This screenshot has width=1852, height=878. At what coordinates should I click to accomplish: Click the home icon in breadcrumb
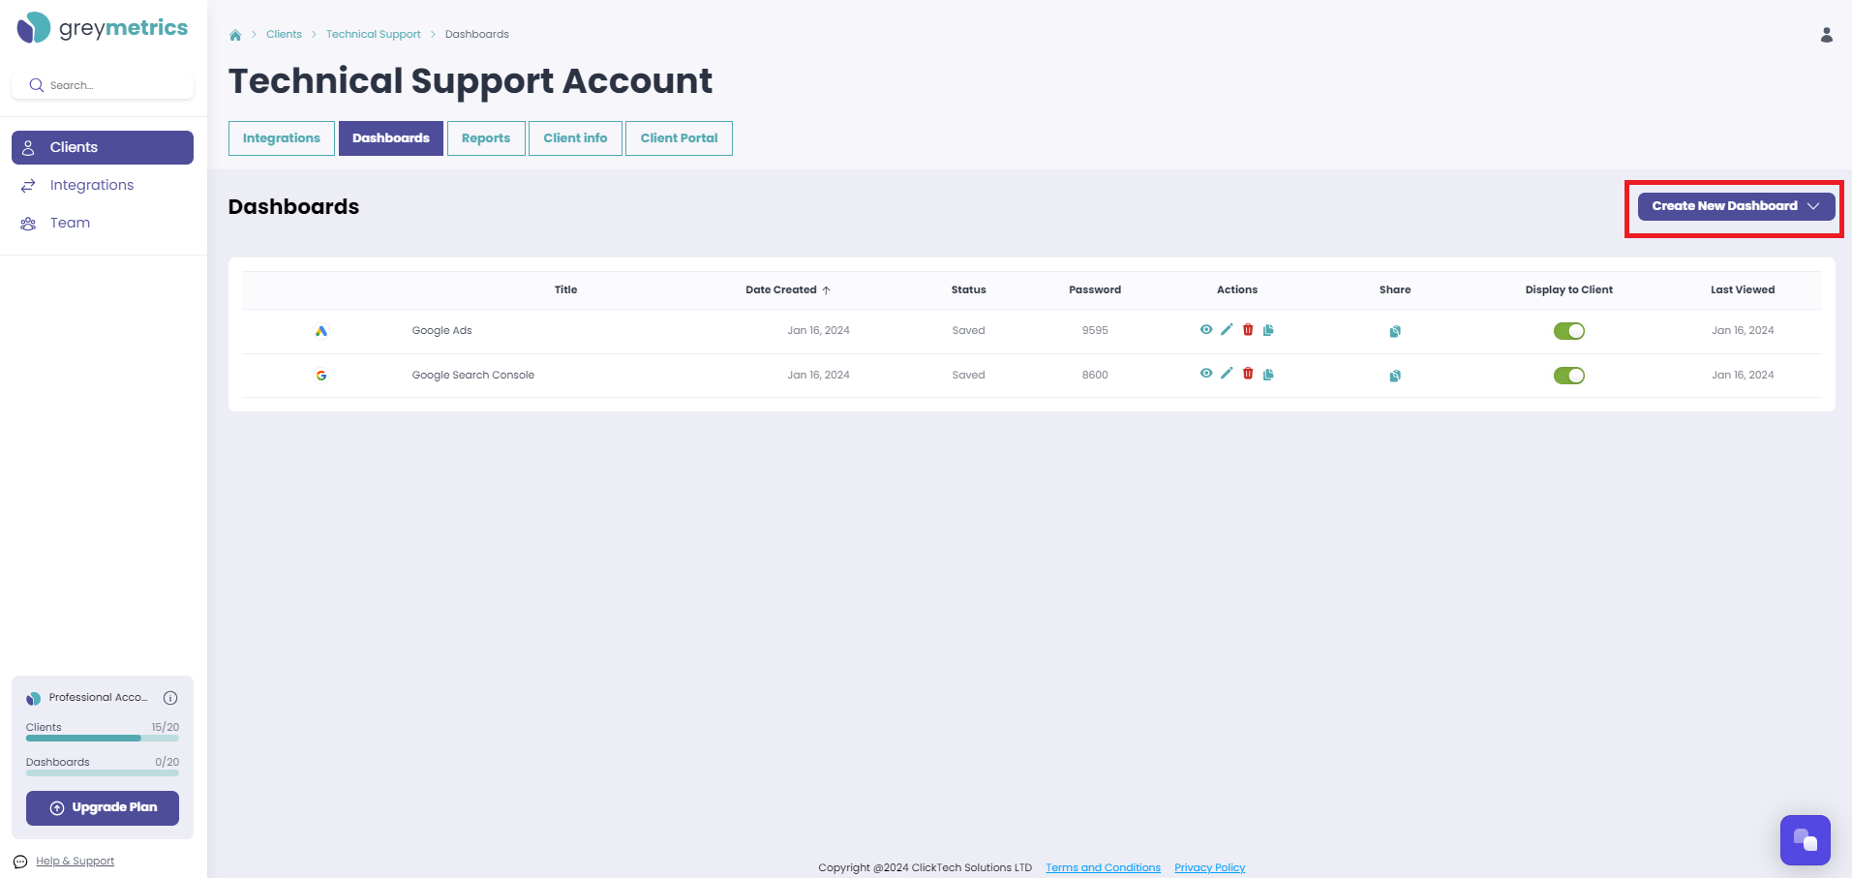[235, 35]
